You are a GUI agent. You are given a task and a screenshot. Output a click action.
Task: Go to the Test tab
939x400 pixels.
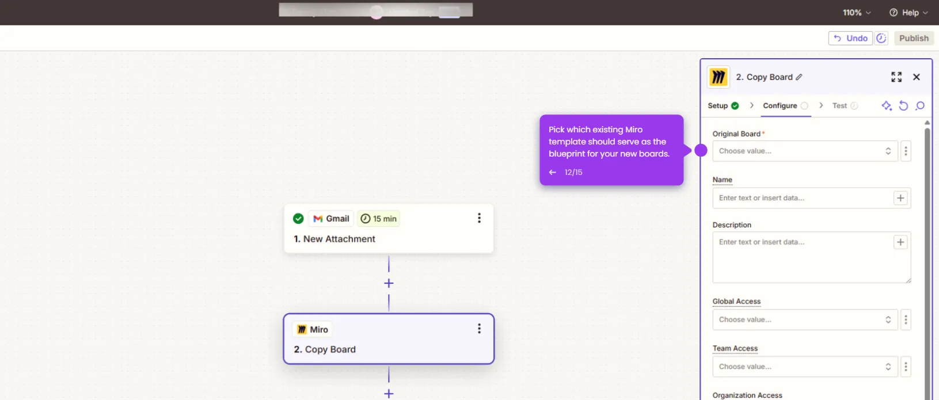(x=845, y=105)
